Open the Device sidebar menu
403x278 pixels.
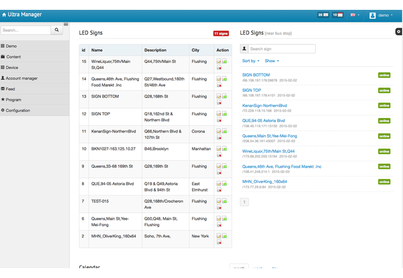(x=35, y=68)
